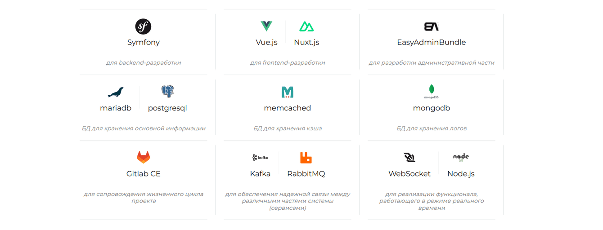Screen dimensions: 603x230
Task: Click the memcached M logo
Action: pyautogui.click(x=287, y=92)
